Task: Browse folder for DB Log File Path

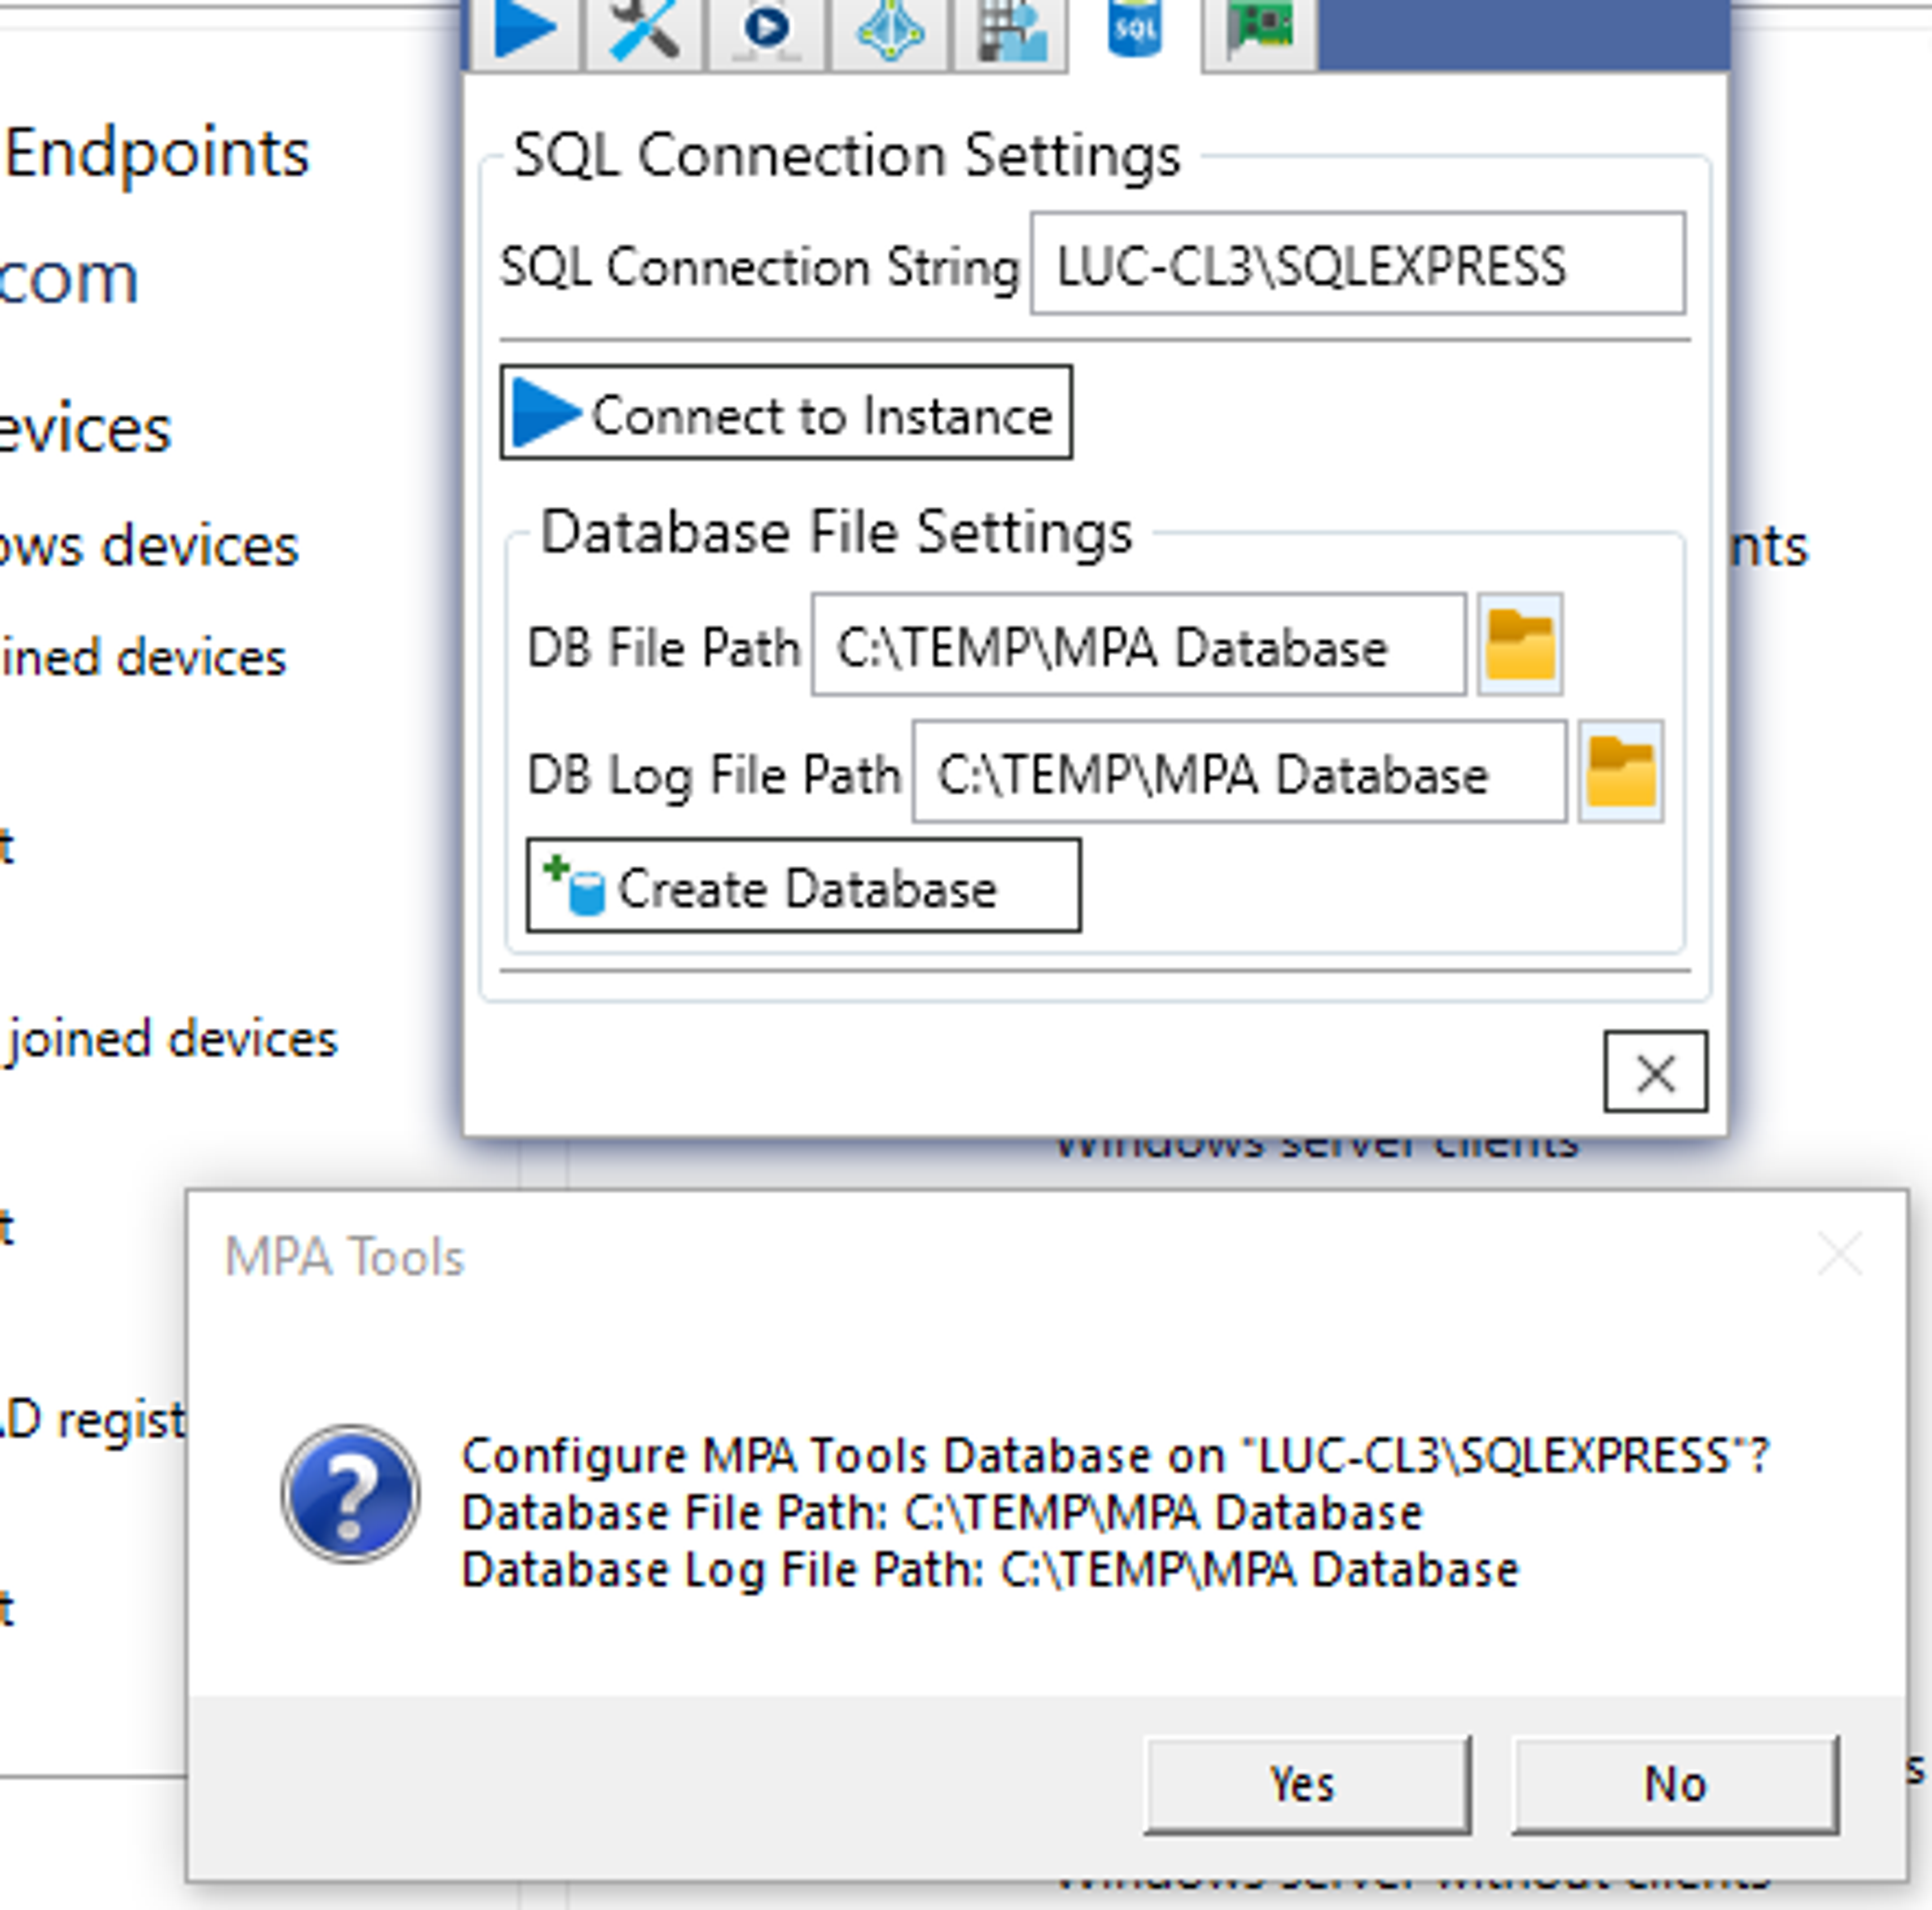Action: click(x=1621, y=772)
